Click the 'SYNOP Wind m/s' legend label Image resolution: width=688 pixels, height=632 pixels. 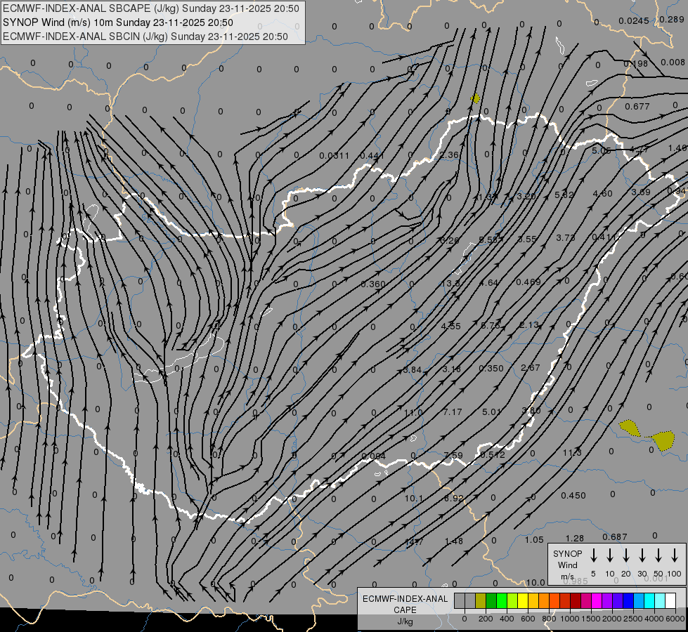pyautogui.click(x=567, y=565)
